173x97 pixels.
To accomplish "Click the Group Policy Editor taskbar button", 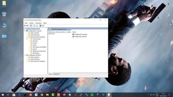I will coord(109,95).
